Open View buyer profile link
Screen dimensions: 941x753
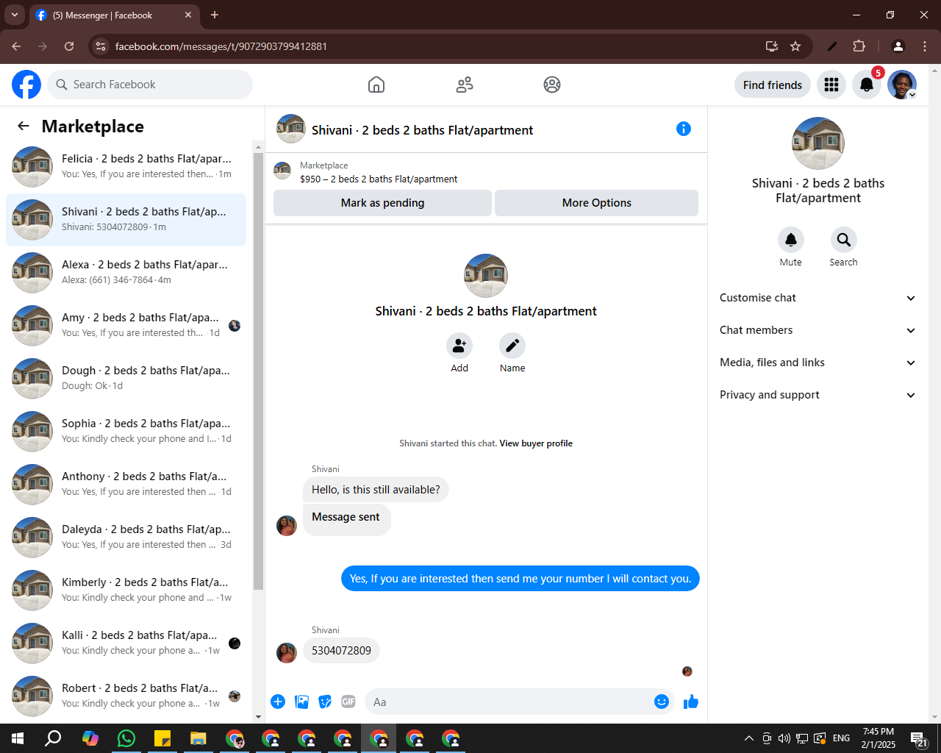[x=536, y=443]
